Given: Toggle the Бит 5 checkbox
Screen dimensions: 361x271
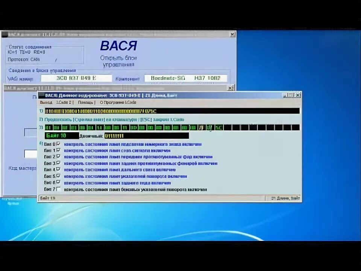Looking at the screenshot, I should (x=58, y=176).
